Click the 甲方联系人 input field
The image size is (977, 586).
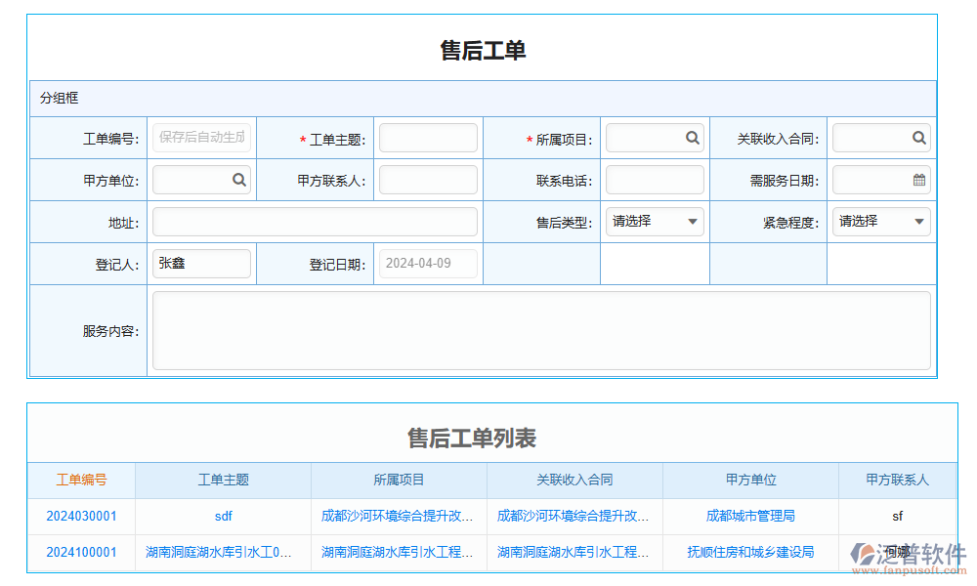427,179
